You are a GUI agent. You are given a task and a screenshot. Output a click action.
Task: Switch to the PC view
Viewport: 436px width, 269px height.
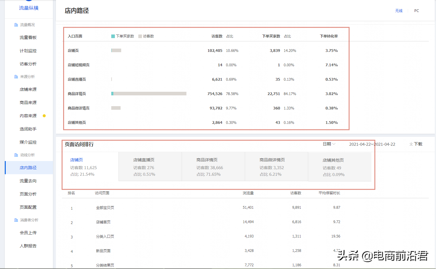click(416, 11)
